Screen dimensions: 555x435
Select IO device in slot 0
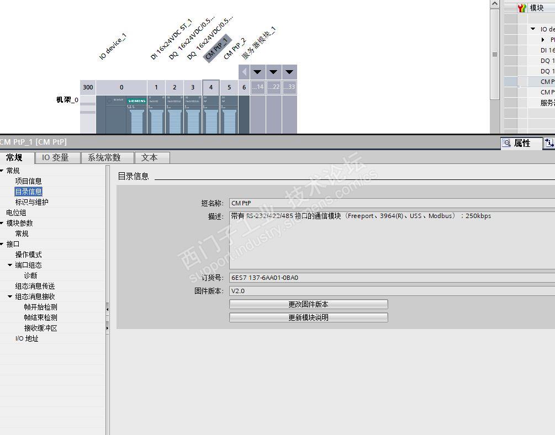121,114
